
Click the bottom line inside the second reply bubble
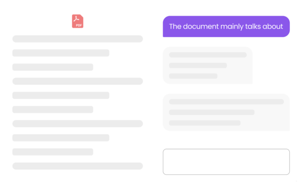205,123
